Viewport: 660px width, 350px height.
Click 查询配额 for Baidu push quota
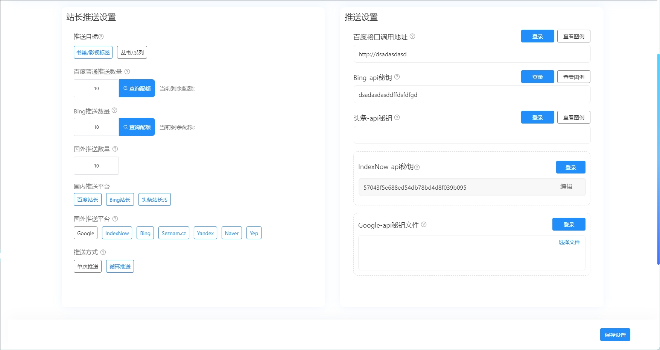137,88
